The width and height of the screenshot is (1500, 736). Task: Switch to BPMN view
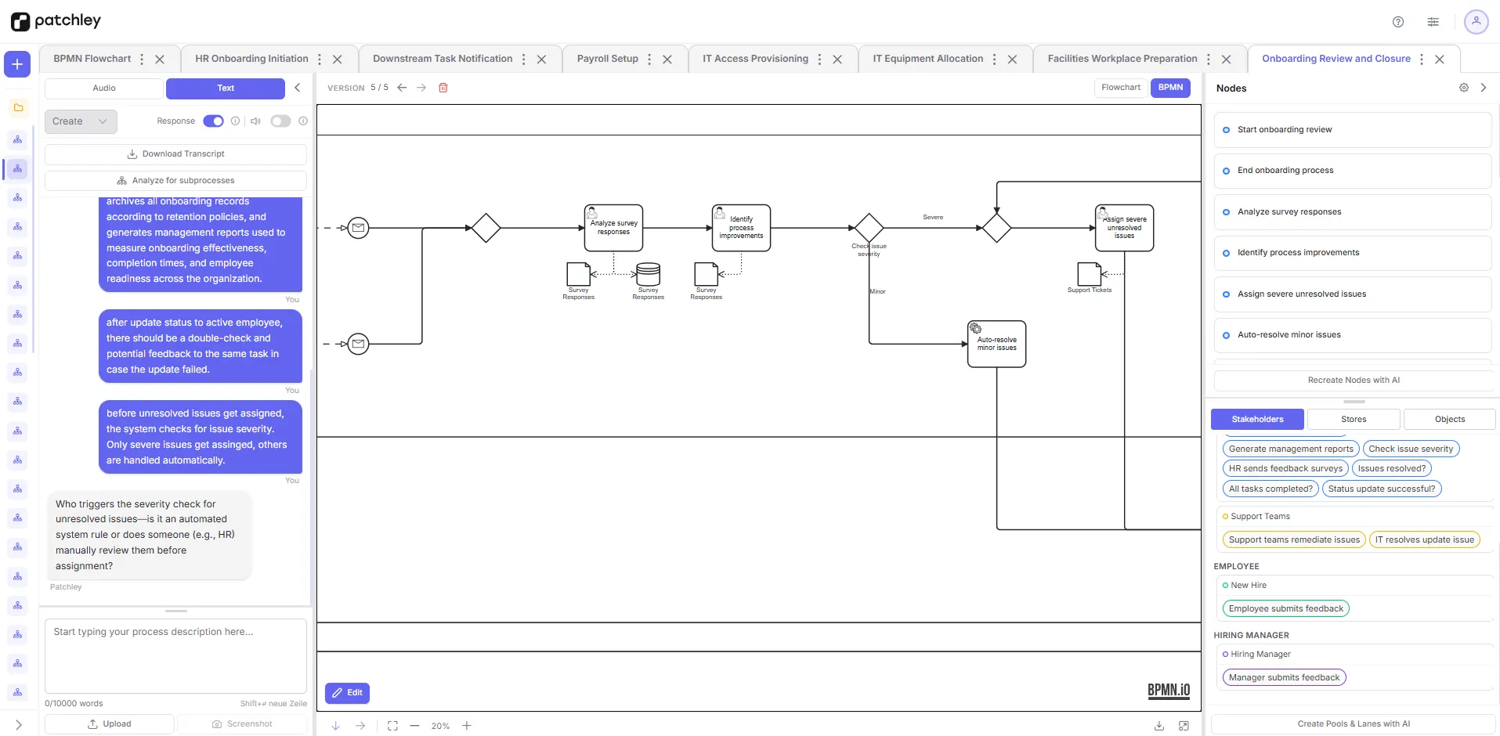(x=1170, y=88)
